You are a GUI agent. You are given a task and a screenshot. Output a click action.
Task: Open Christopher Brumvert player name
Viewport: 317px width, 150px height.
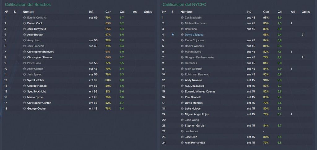pyautogui.click(x=40, y=52)
